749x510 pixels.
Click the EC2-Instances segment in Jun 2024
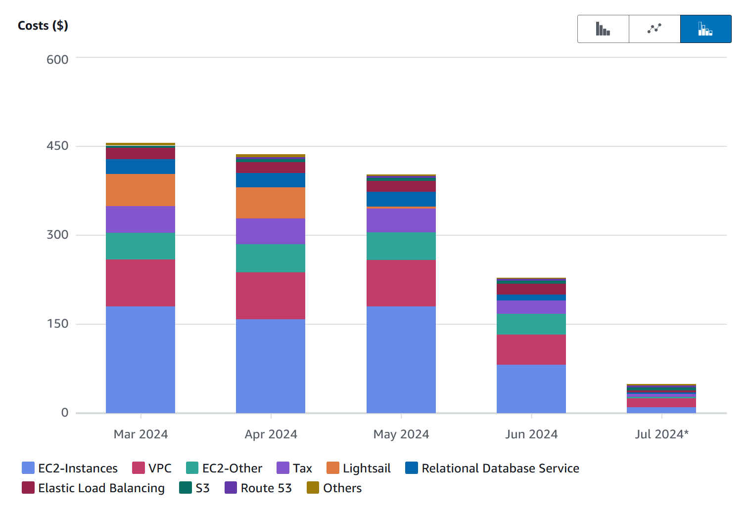531,388
